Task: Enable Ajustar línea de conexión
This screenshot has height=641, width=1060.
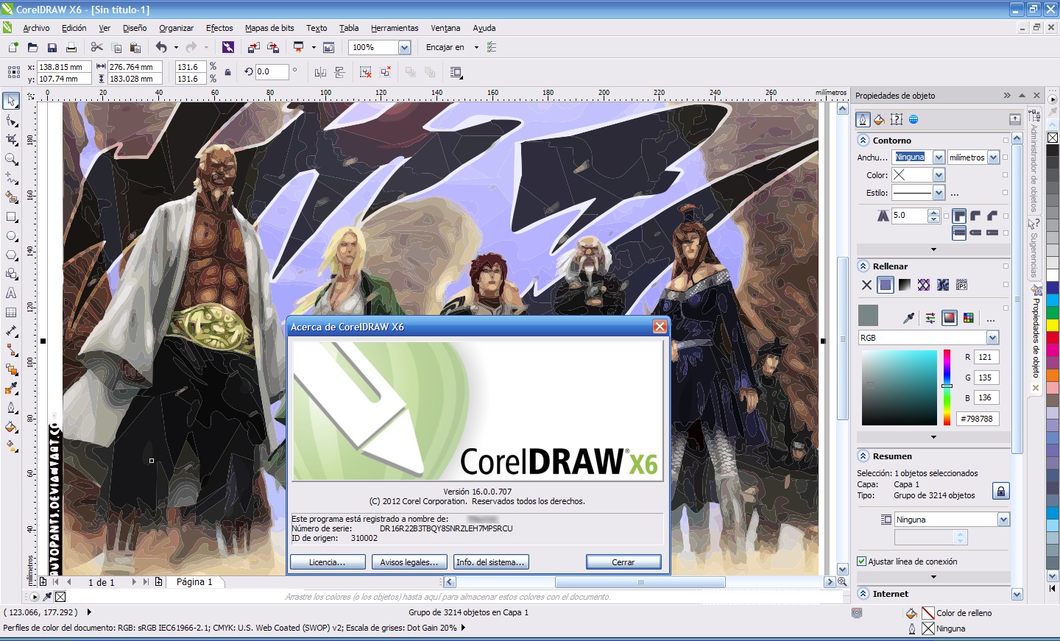Action: coord(862,561)
